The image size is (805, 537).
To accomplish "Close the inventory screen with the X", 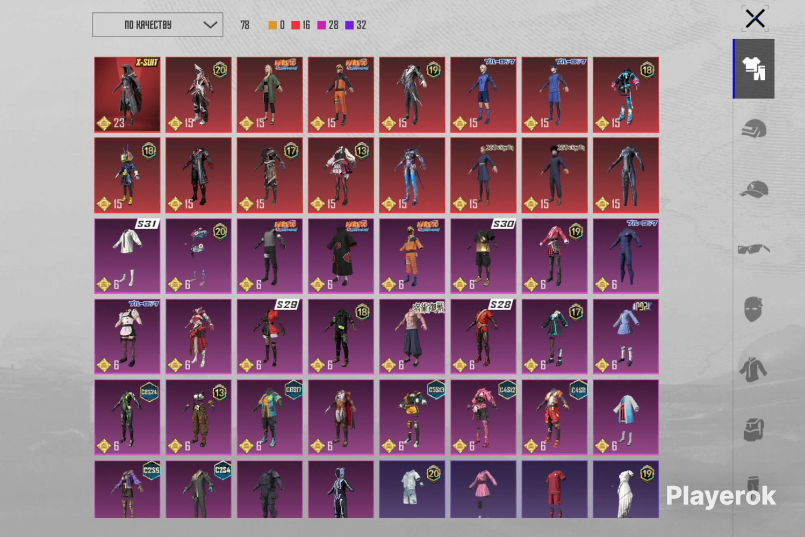I will (x=755, y=19).
